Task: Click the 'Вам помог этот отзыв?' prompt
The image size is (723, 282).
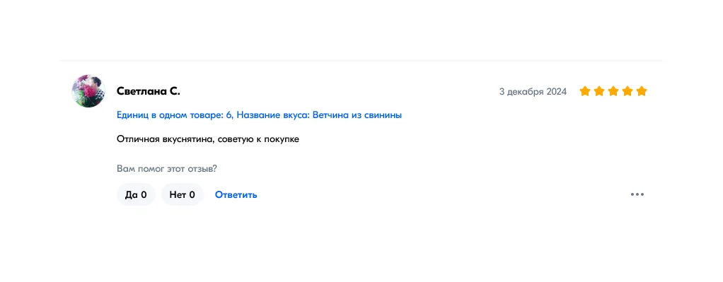Action: [x=167, y=169]
